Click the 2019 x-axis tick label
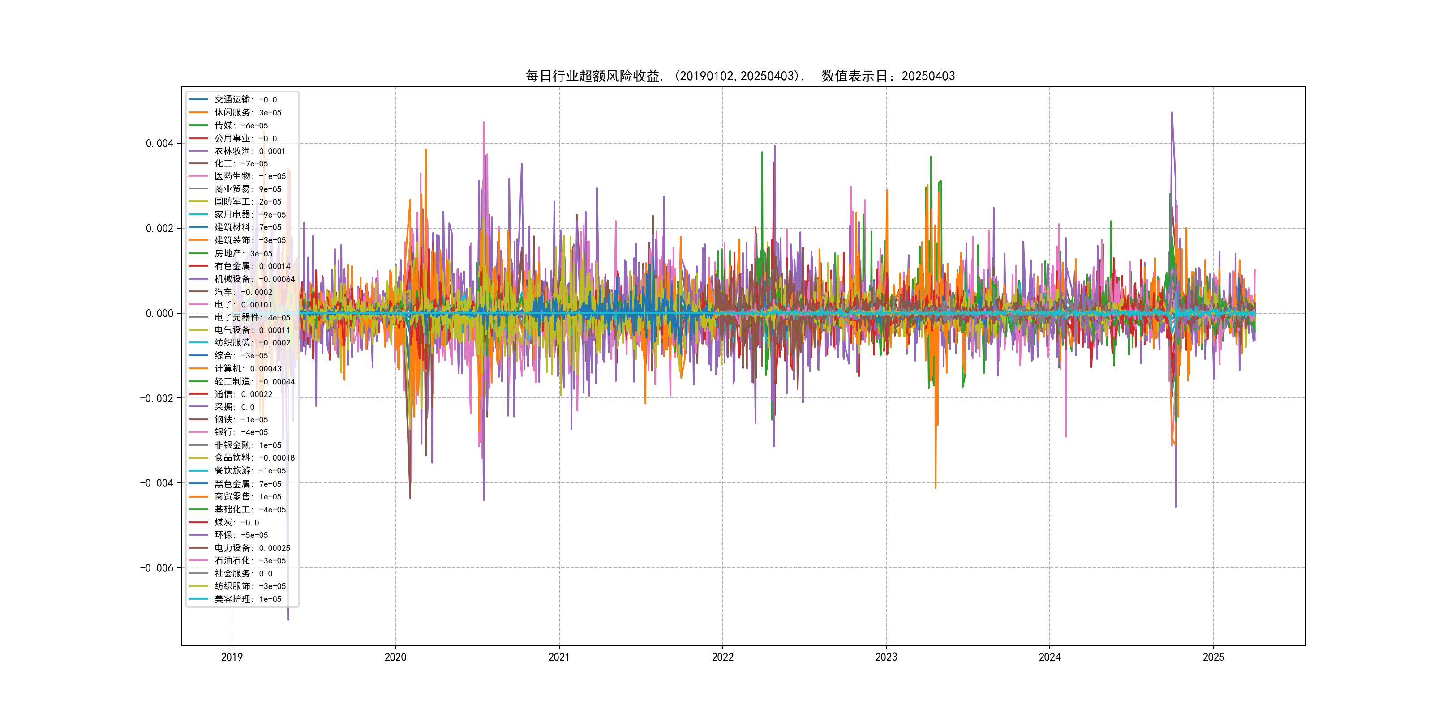 (232, 657)
